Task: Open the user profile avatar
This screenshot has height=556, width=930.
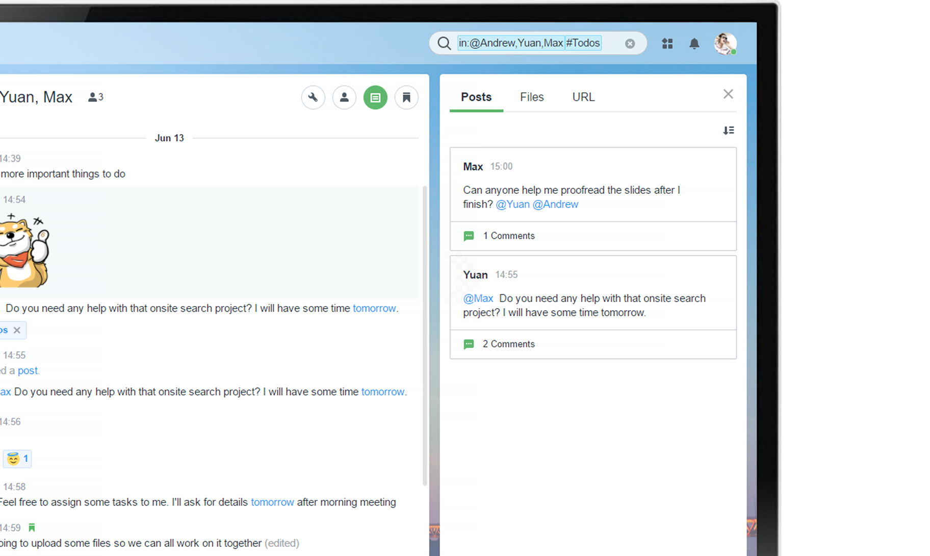Action: click(725, 44)
